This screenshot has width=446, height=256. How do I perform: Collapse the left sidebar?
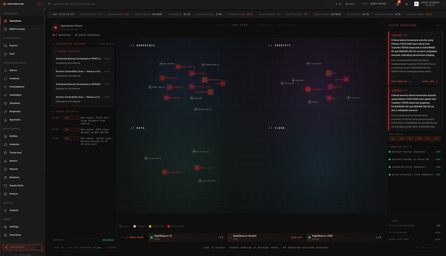point(22,255)
